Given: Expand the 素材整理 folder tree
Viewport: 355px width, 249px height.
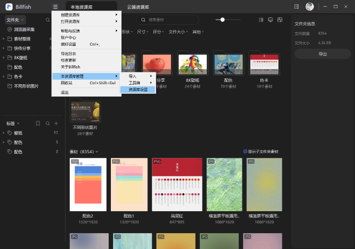Looking at the screenshot, I should [3, 39].
